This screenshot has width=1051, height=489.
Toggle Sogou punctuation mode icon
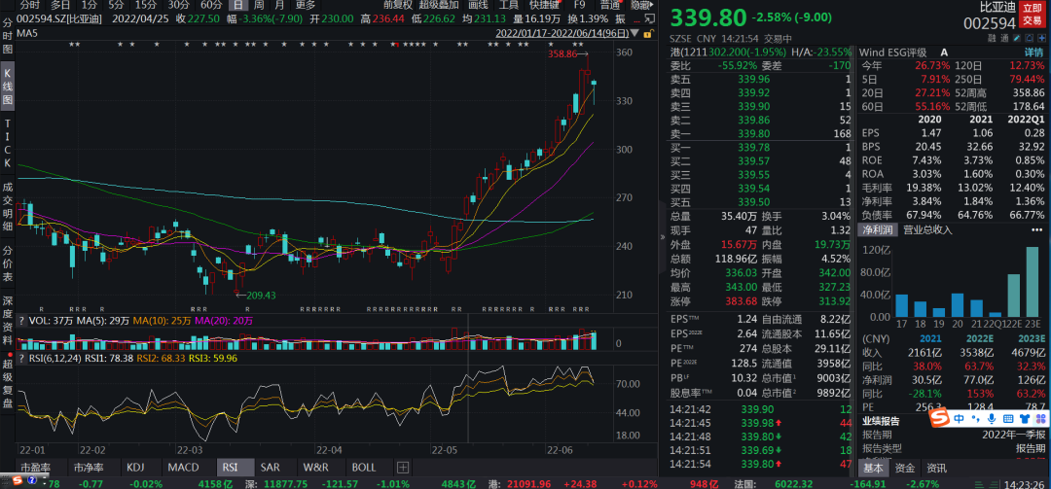[x=975, y=418]
